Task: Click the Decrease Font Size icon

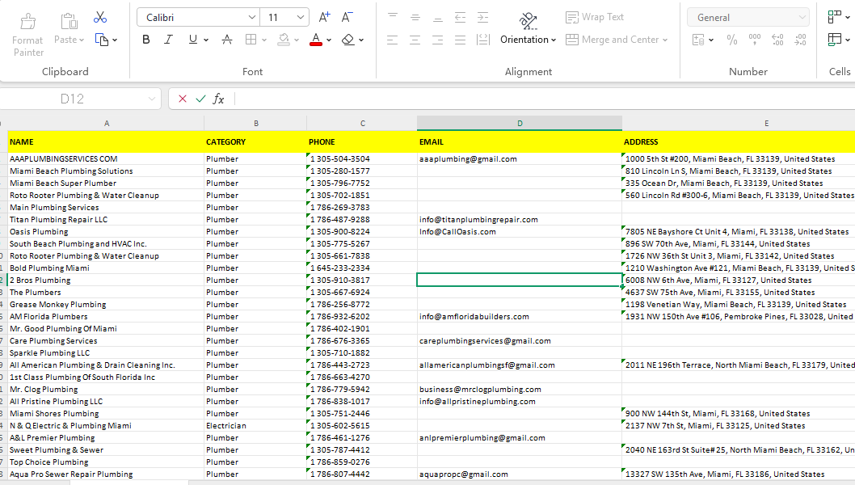Action: point(347,17)
